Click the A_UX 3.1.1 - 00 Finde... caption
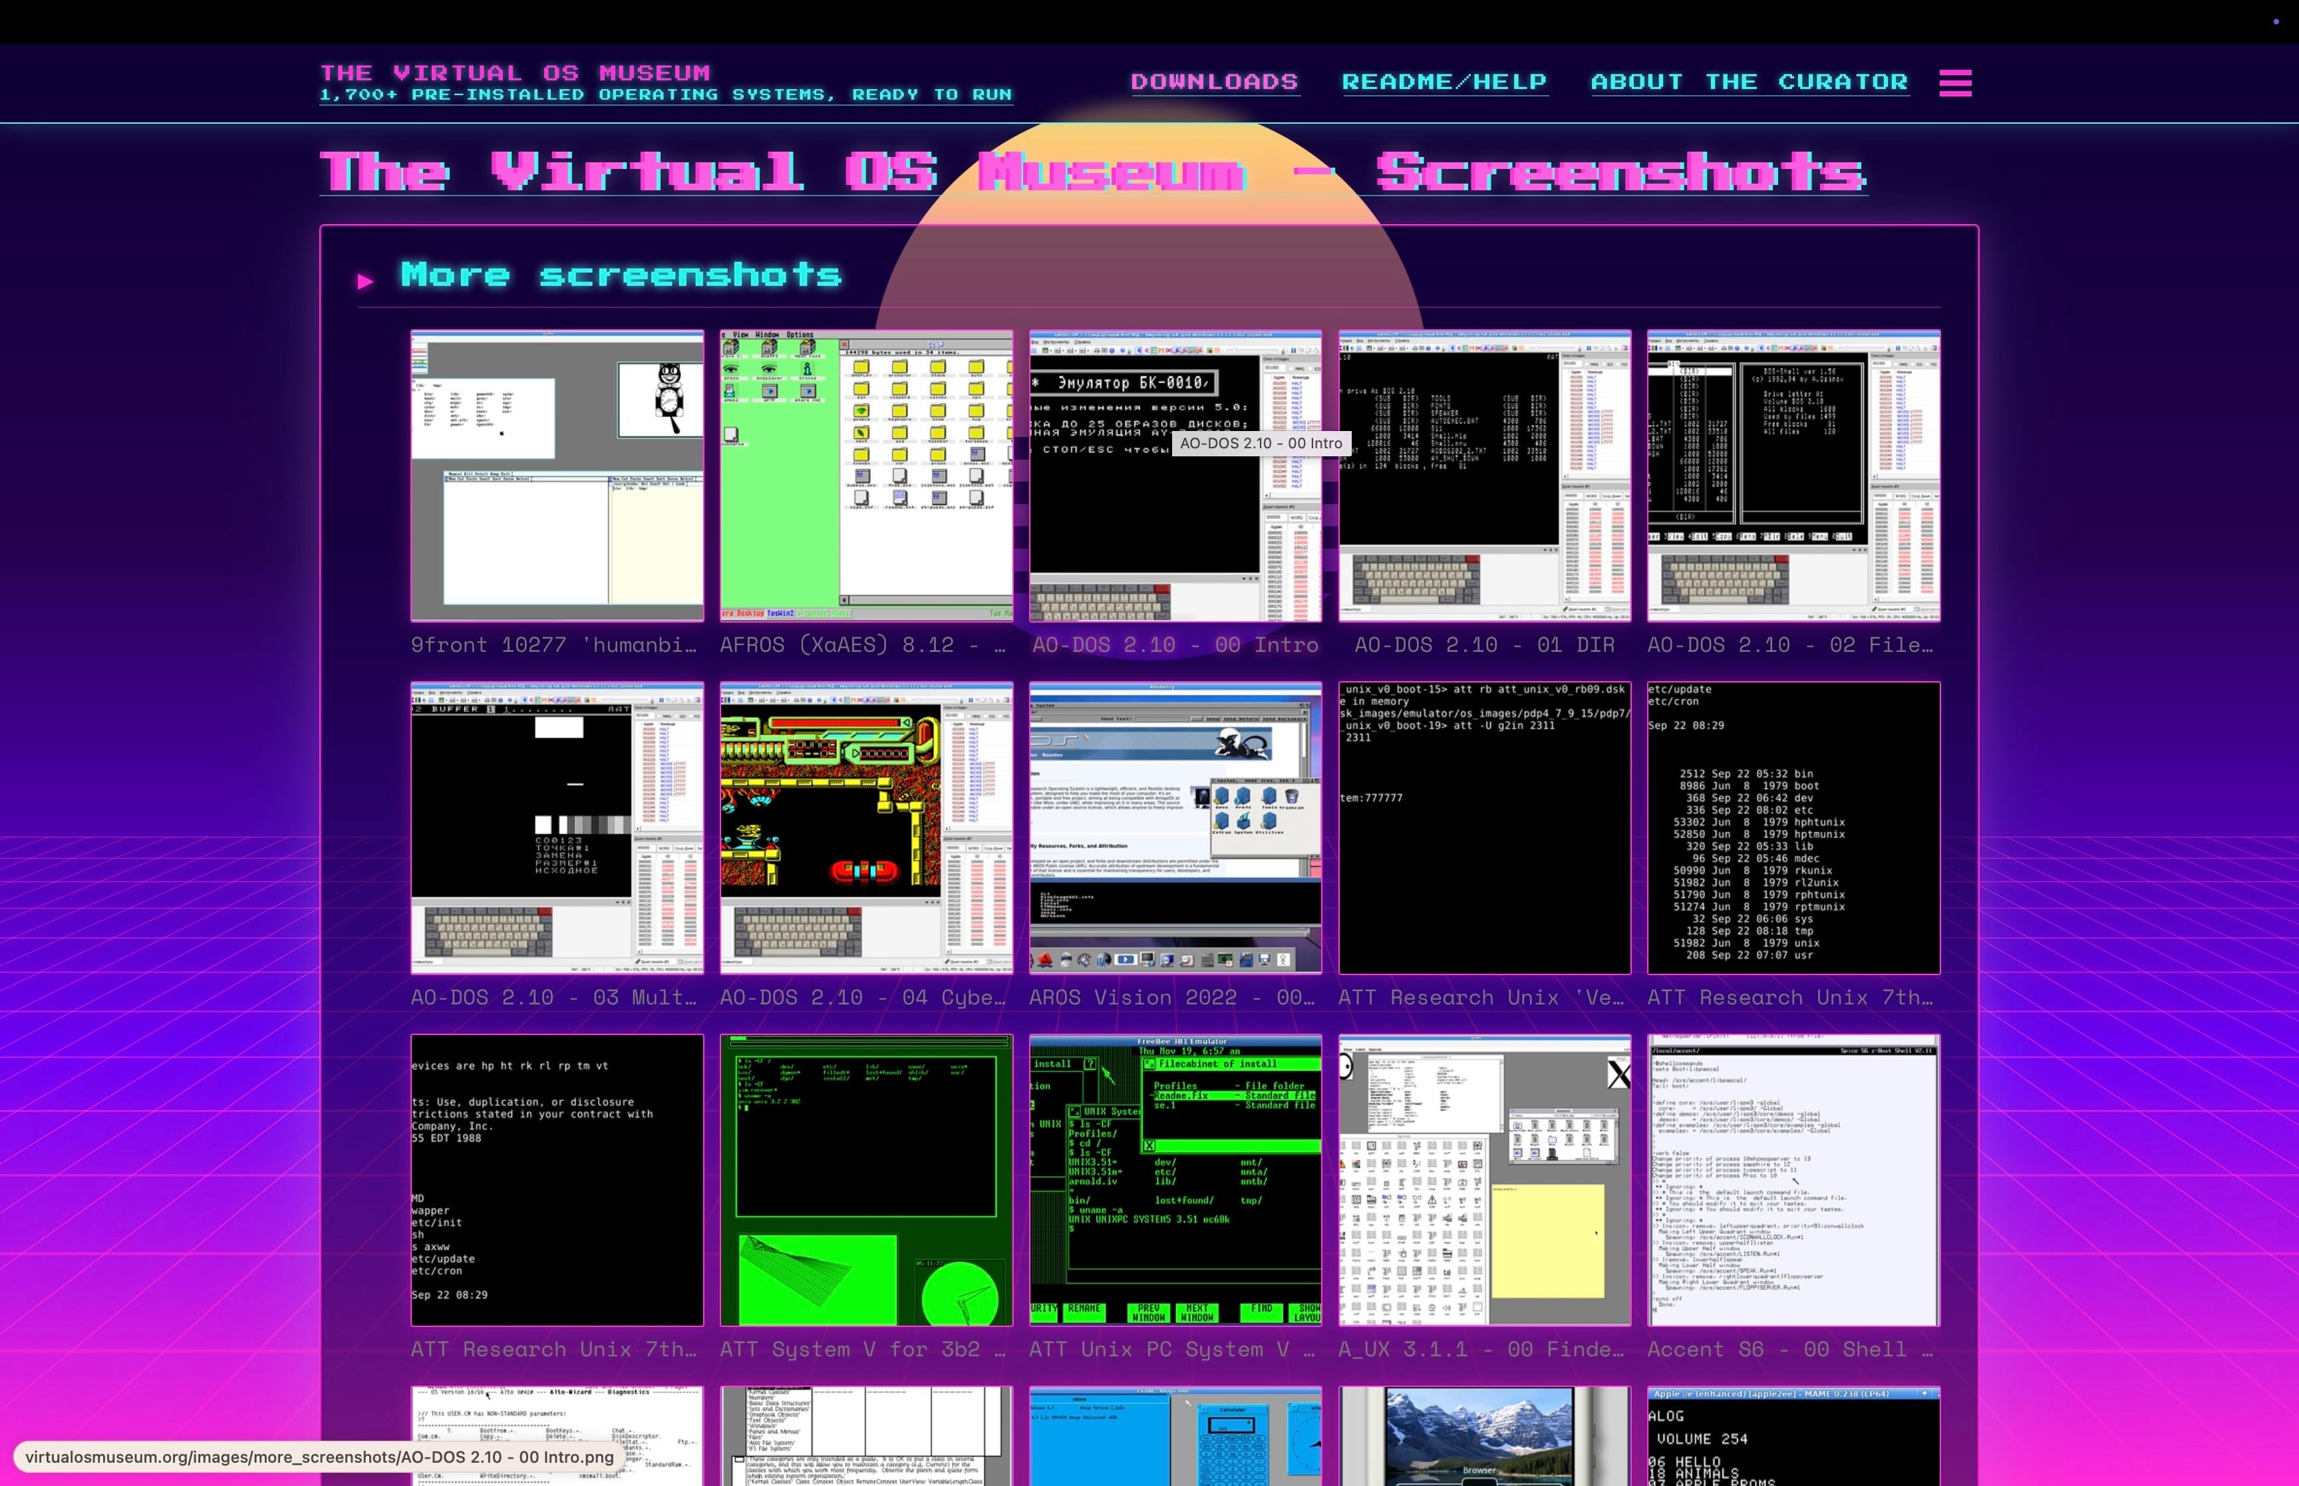Screen dimensions: 2299x1486 click(x=1482, y=1349)
